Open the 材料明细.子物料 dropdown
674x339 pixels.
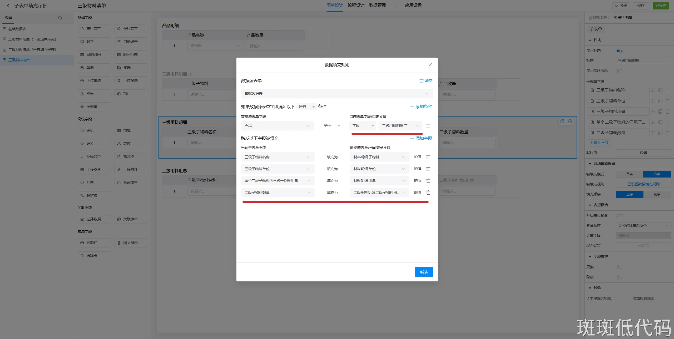pos(379,157)
